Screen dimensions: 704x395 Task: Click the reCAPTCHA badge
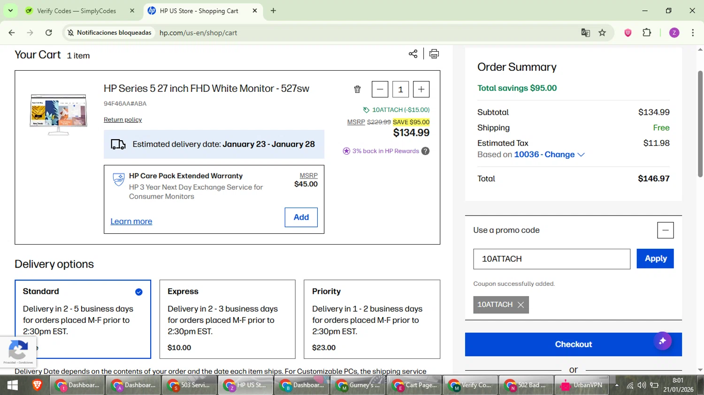click(18, 351)
